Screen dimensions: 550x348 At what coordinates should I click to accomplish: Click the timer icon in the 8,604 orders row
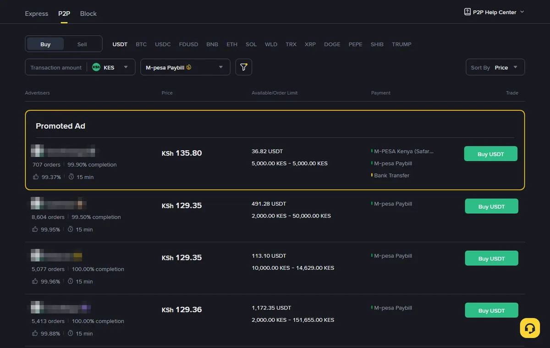pyautogui.click(x=71, y=229)
